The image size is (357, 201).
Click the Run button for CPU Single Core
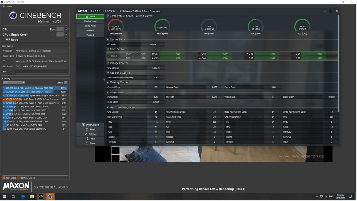[60, 35]
